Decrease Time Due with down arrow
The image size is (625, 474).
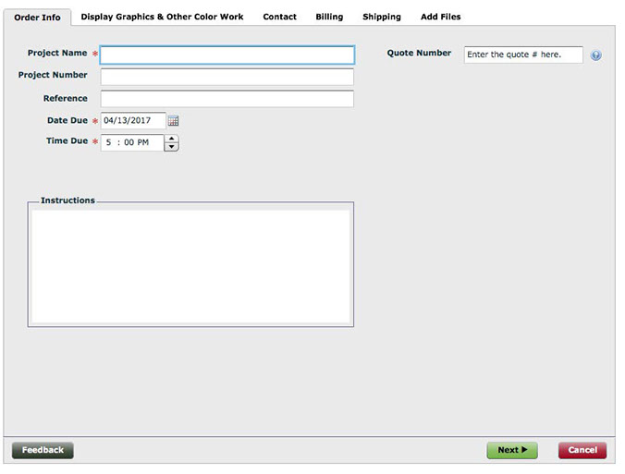171,147
